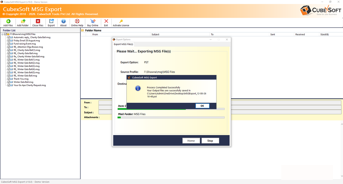Click the scroll down arrow in preview pane
The image size is (343, 184).
coord(342,176)
